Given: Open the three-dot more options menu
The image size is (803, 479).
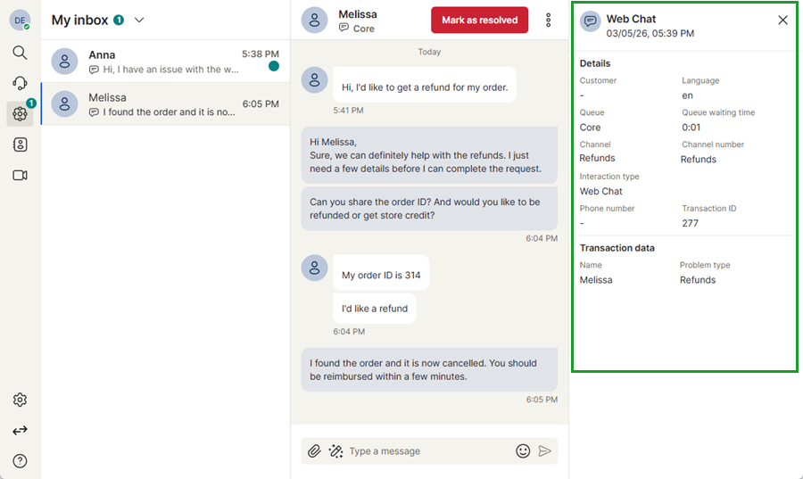Looking at the screenshot, I should click(548, 20).
